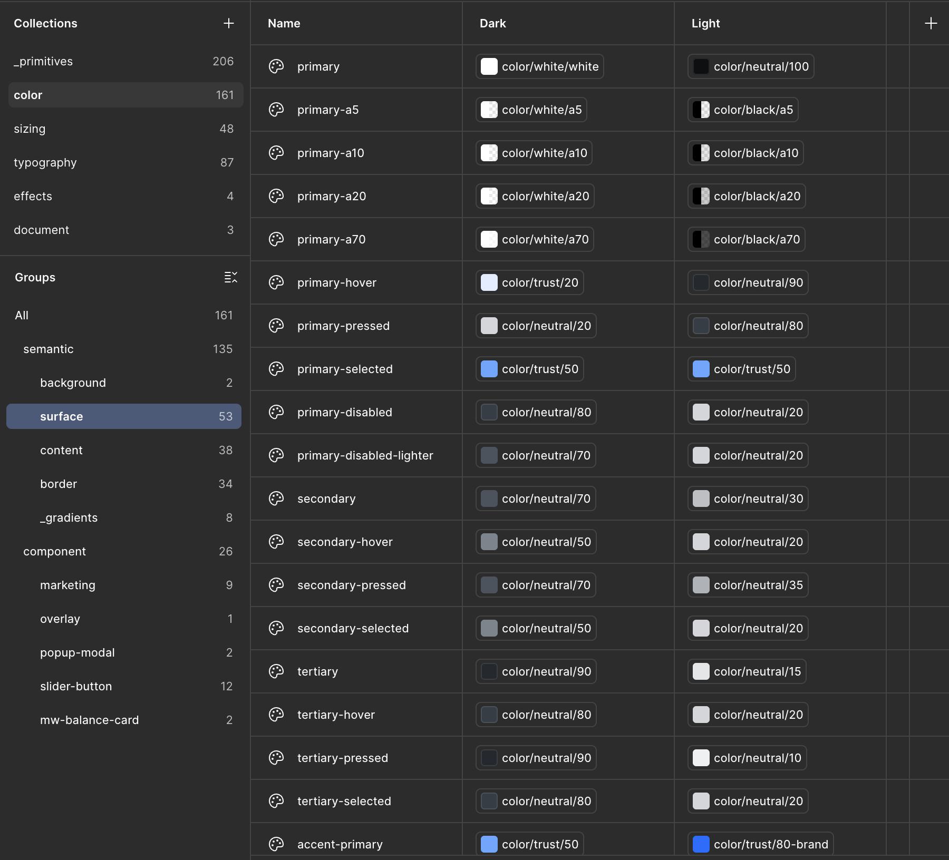Click the palette icon for primary-a10
The width and height of the screenshot is (949, 860).
pyautogui.click(x=276, y=153)
